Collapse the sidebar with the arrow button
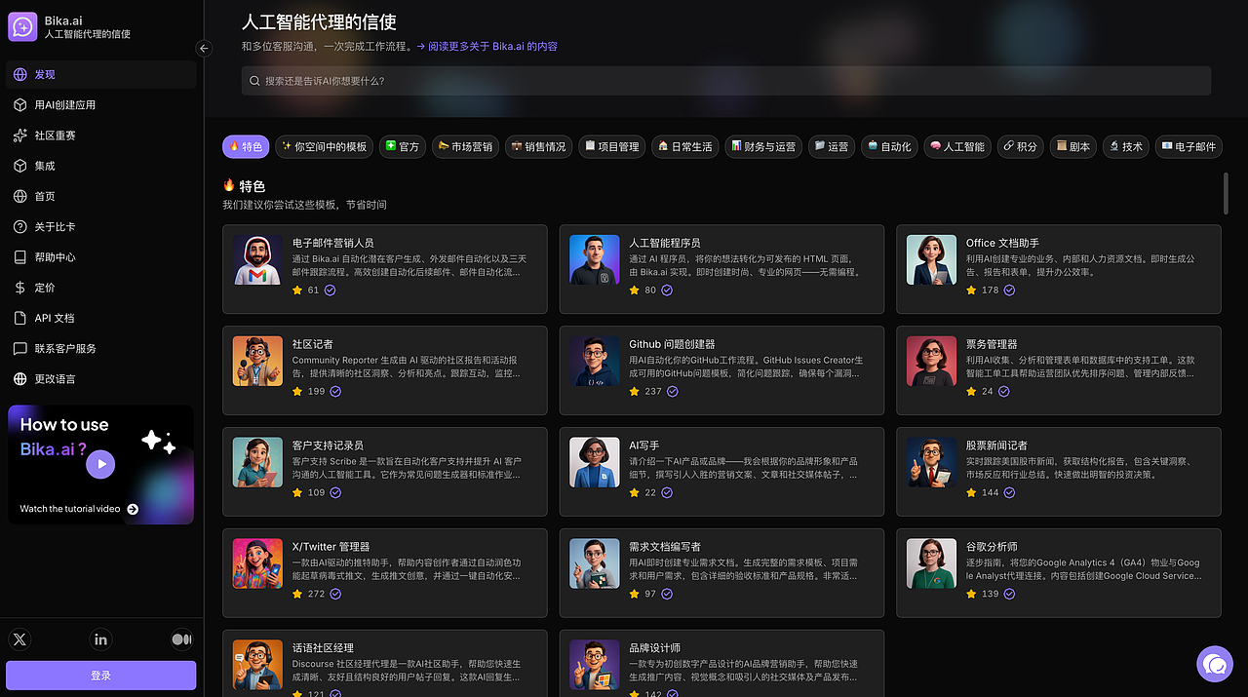1248x697 pixels. [x=204, y=48]
